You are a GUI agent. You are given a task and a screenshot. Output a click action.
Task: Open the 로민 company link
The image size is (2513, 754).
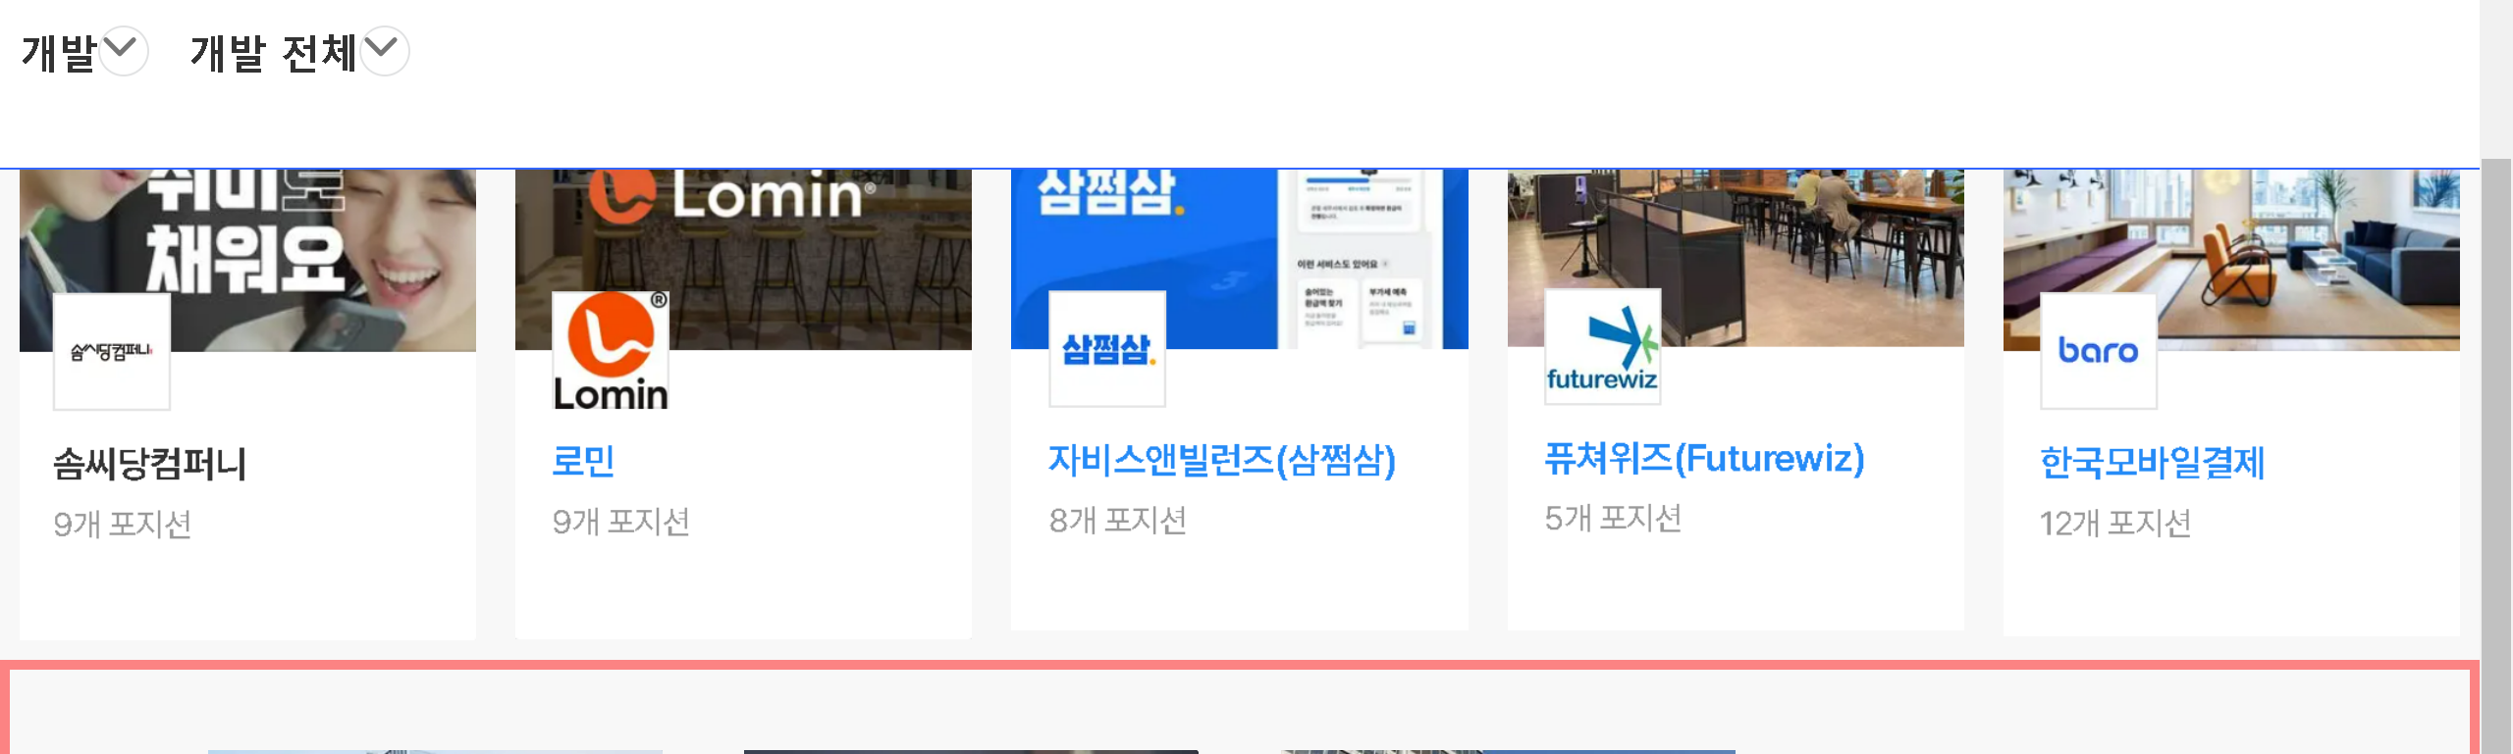(x=583, y=461)
